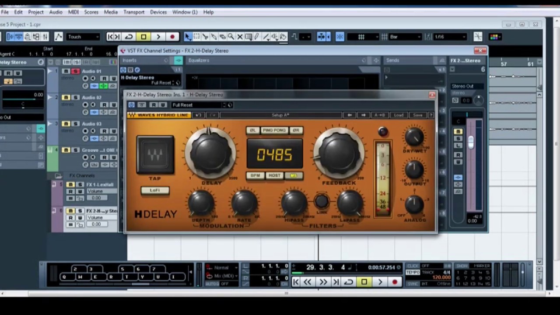Open the File menu

pos(5,12)
